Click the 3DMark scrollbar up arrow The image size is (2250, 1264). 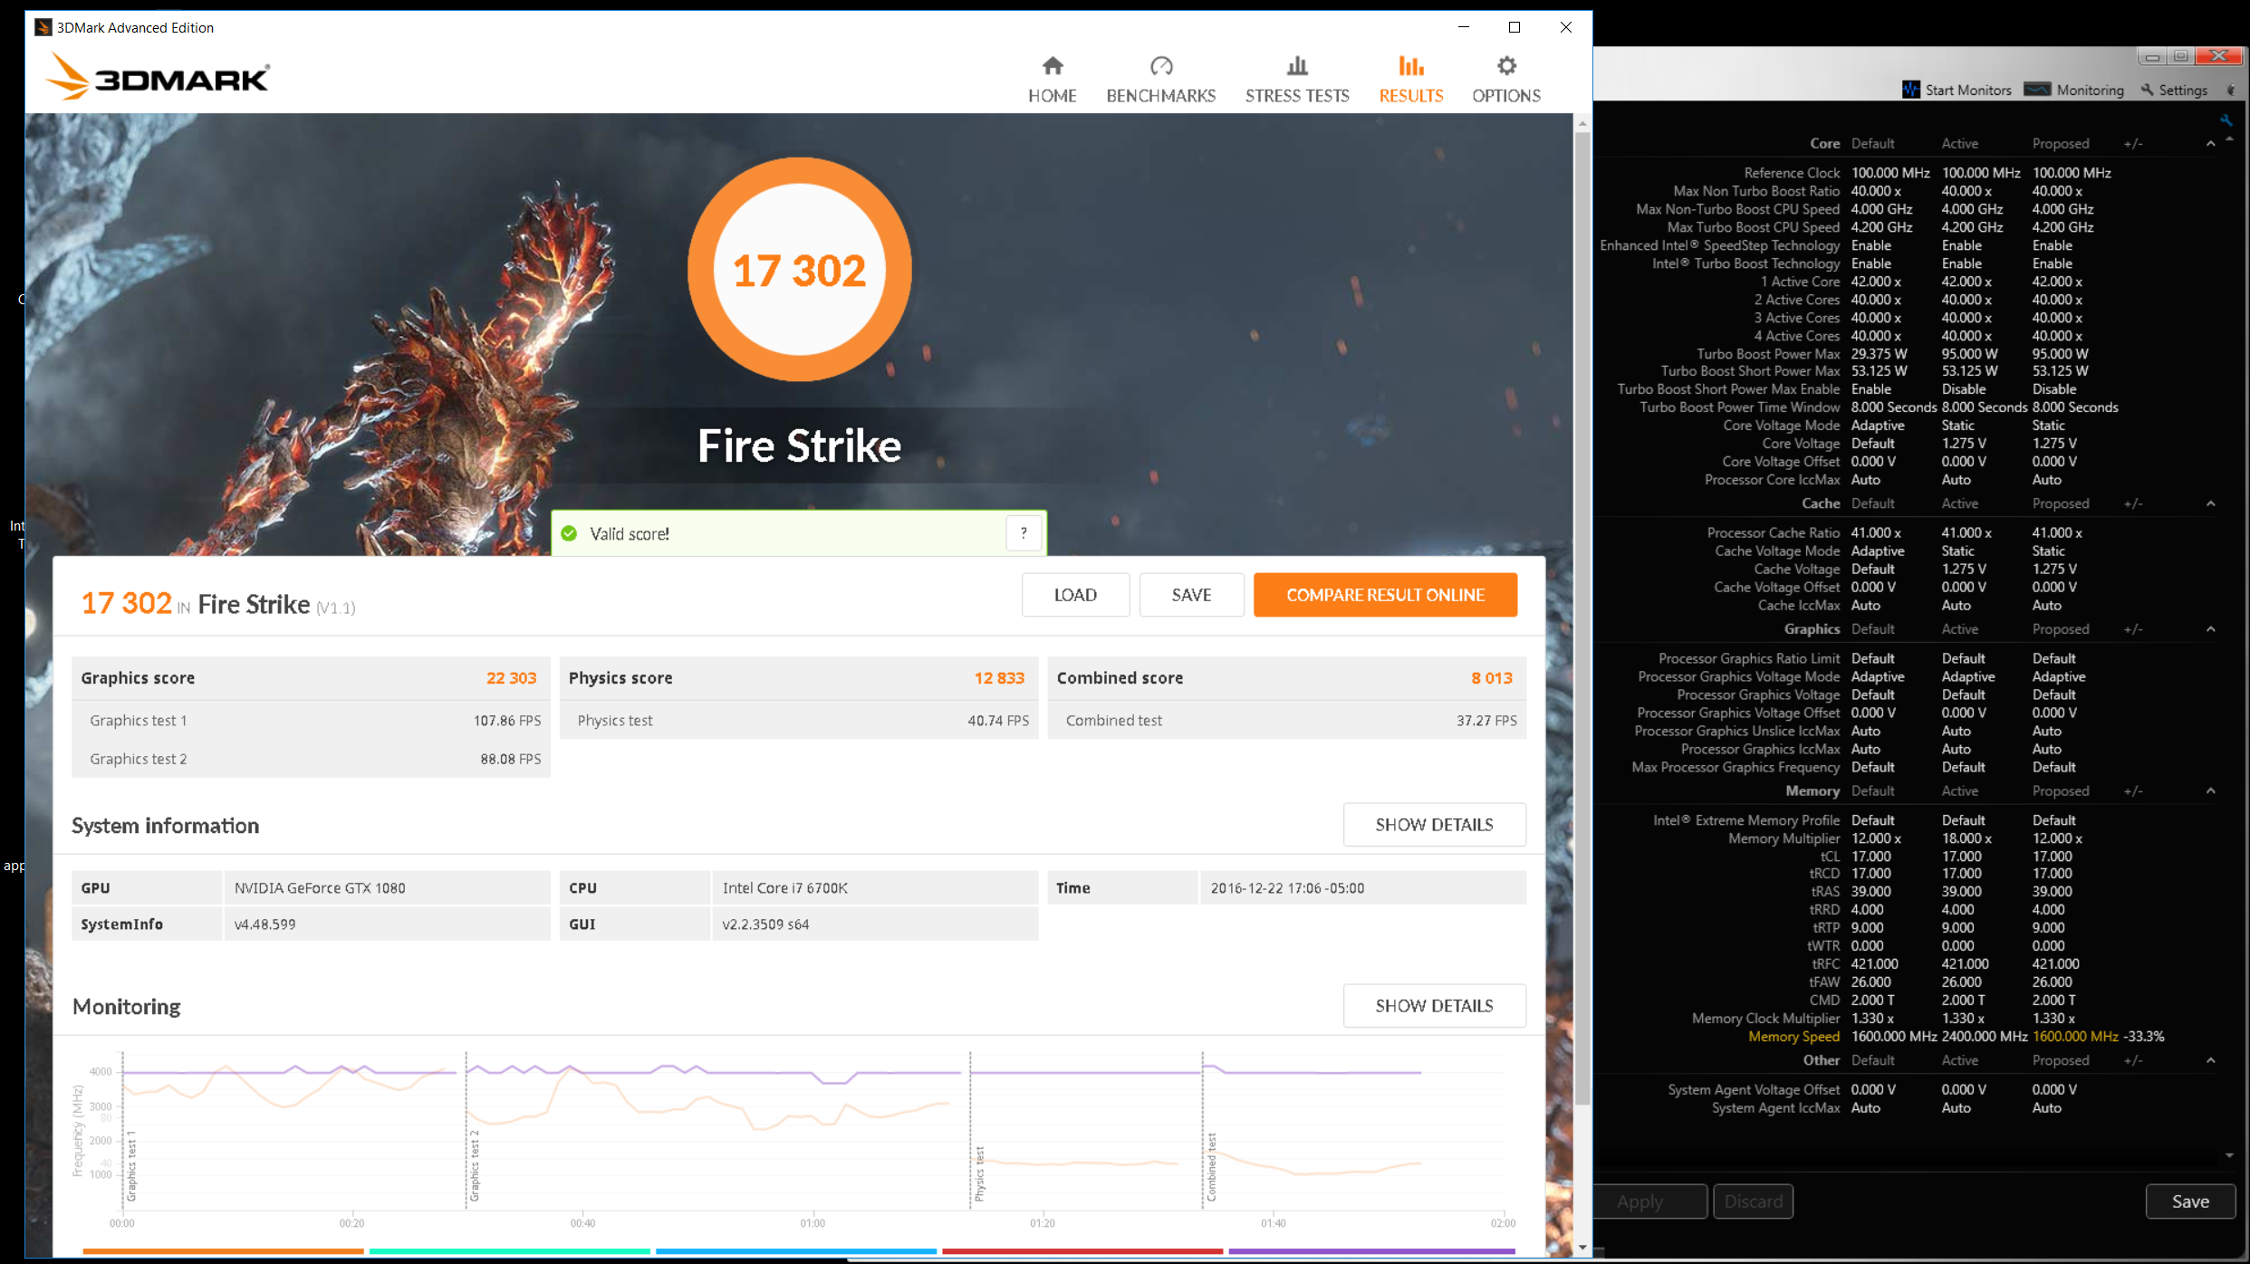click(x=1582, y=123)
